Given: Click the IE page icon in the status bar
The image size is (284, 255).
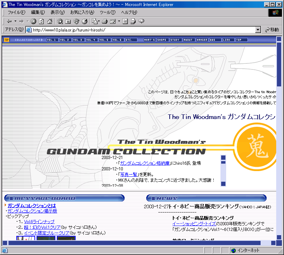Looking at the screenshot, I should pyautogui.click(x=5, y=250).
